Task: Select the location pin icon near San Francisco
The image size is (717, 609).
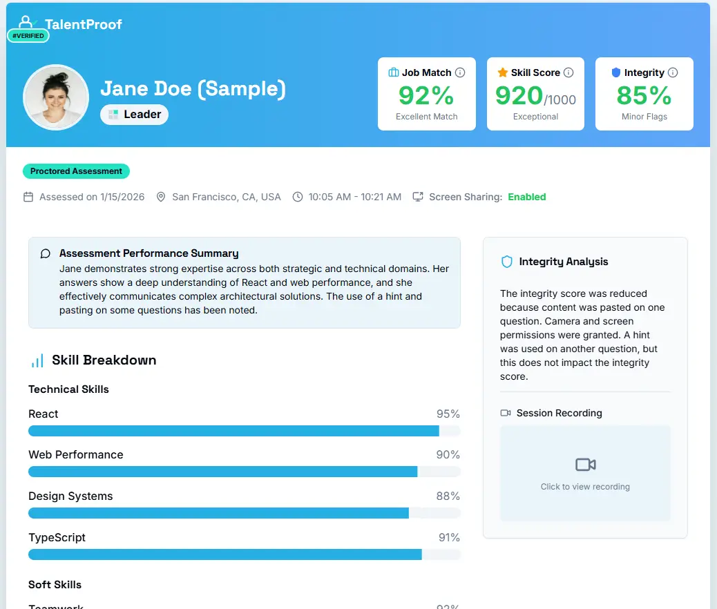Action: click(x=160, y=197)
